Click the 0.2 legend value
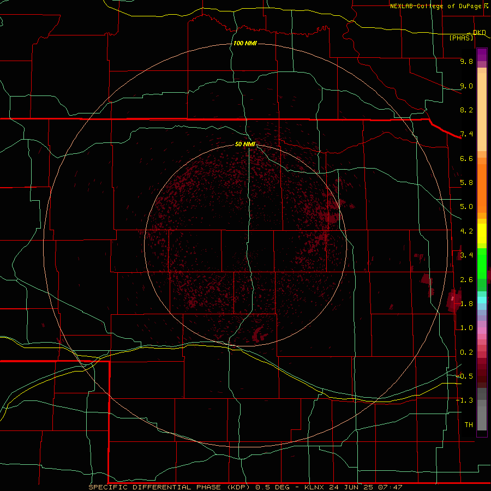Viewport: 491px width, 491px height. click(466, 352)
